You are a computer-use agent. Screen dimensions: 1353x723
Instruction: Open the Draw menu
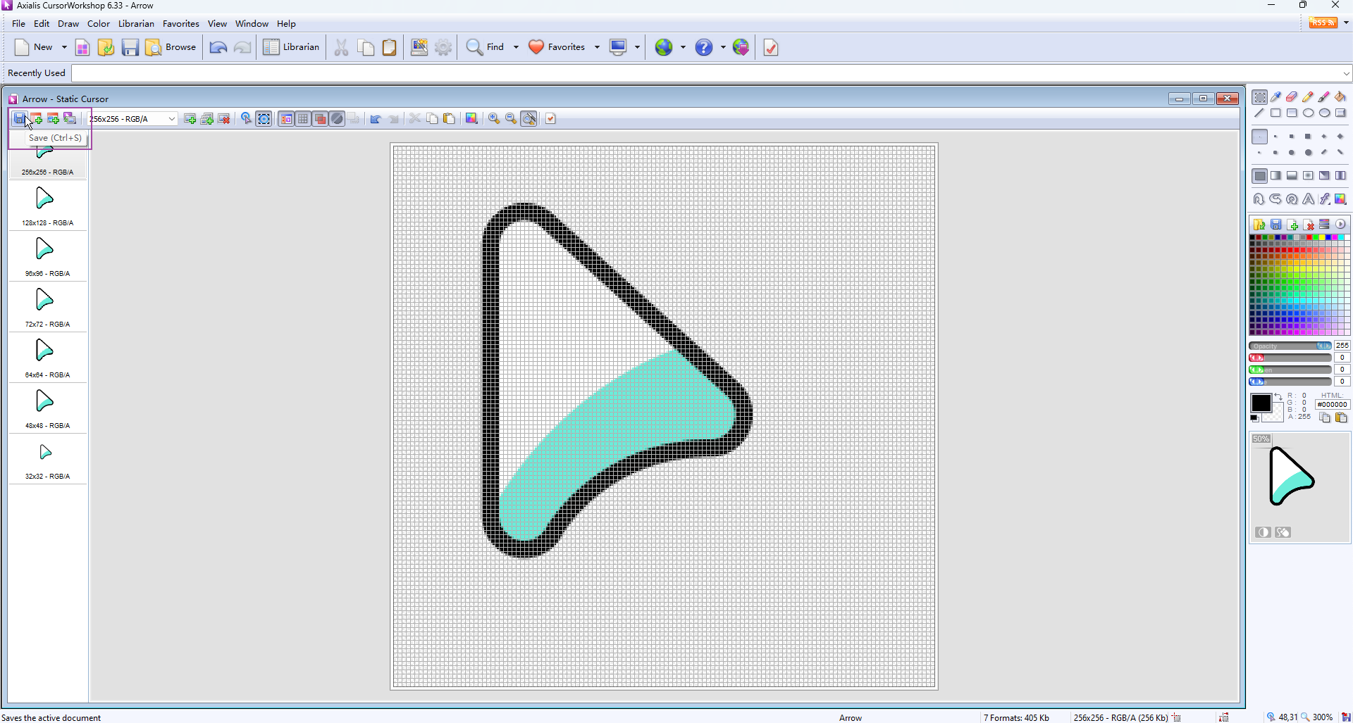click(x=68, y=23)
